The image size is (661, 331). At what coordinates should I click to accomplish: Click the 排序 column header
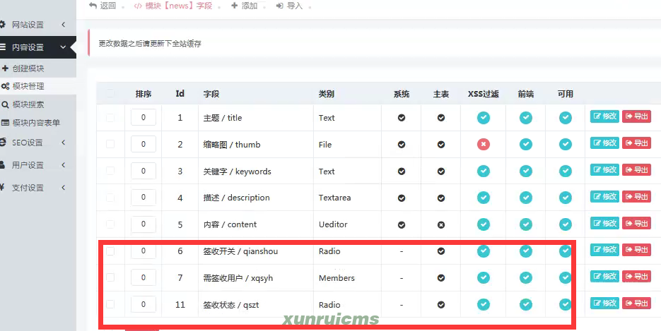coord(144,94)
